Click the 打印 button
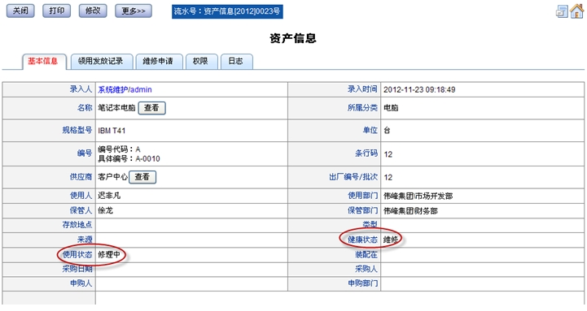Image resolution: width=587 pixels, height=311 pixels. coord(56,11)
